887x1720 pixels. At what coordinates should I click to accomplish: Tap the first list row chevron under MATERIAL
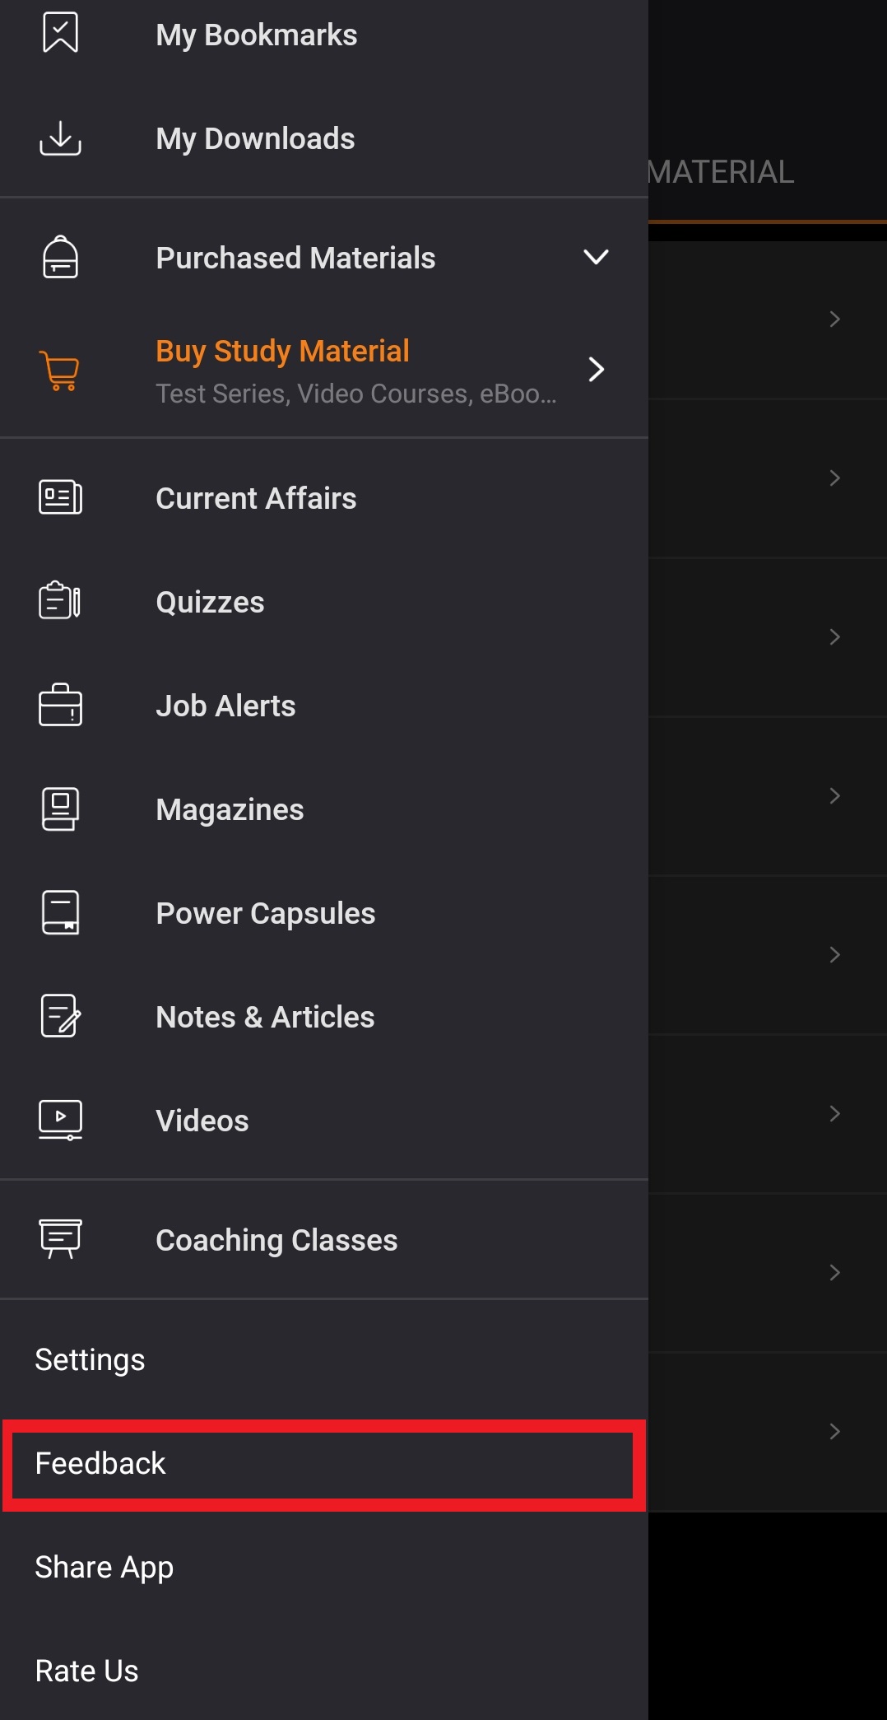coord(834,319)
